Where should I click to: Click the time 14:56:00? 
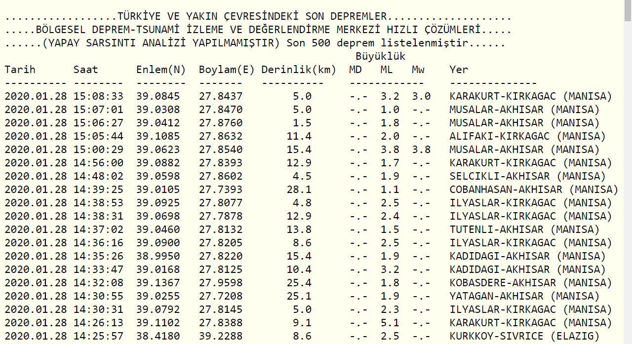click(98, 163)
